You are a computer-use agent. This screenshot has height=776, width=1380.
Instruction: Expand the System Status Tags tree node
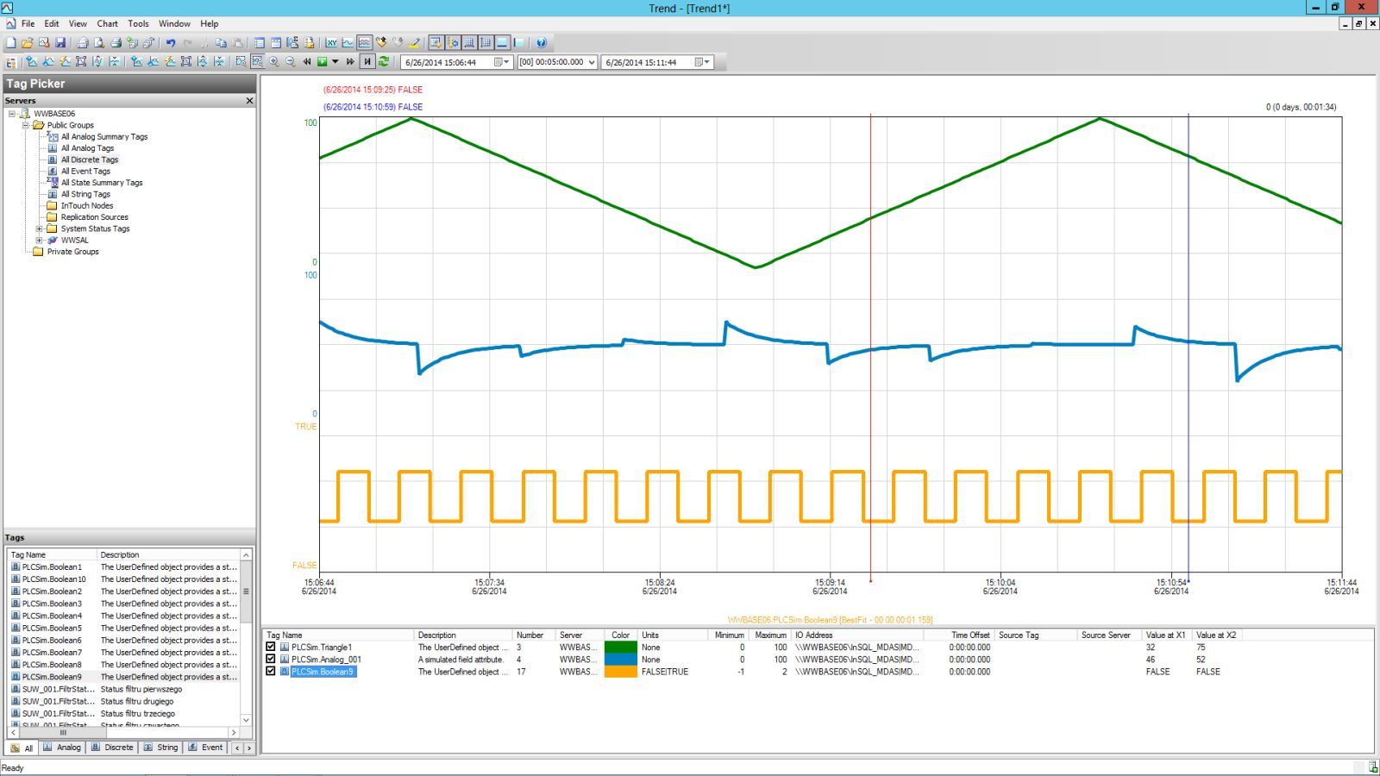(39, 228)
